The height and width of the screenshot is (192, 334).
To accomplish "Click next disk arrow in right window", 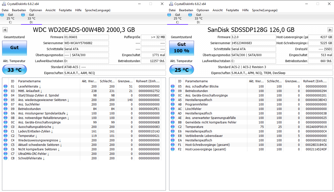I will tap(330, 30).
